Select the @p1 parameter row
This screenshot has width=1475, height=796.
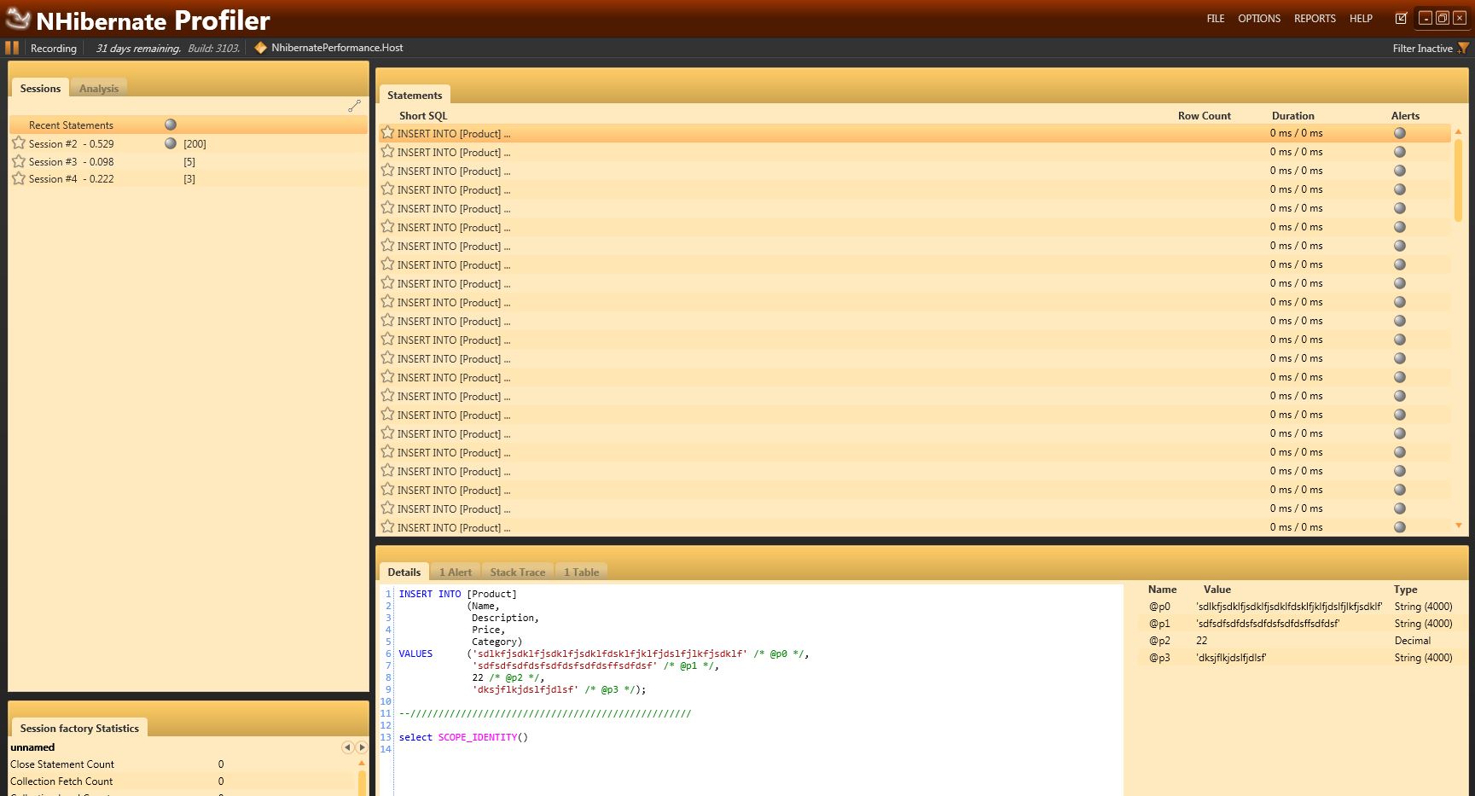pos(1303,624)
